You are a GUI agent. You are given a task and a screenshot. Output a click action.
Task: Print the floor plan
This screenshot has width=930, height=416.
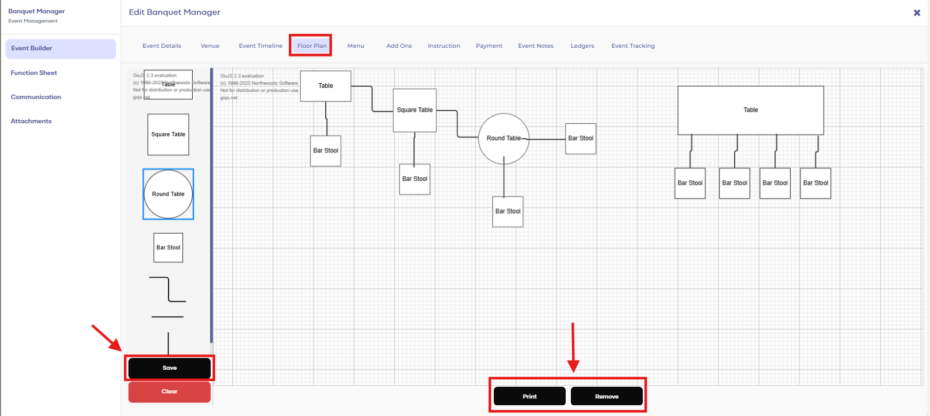pyautogui.click(x=529, y=396)
